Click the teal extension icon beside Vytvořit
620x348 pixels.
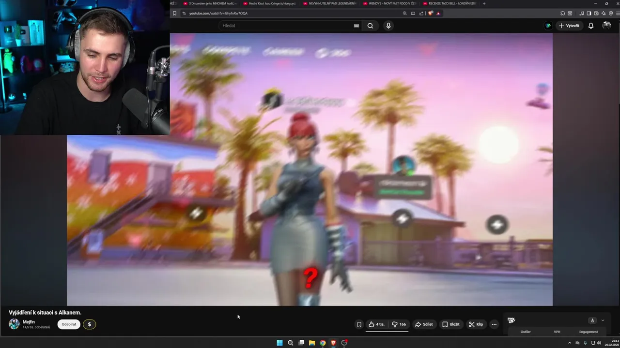click(548, 26)
